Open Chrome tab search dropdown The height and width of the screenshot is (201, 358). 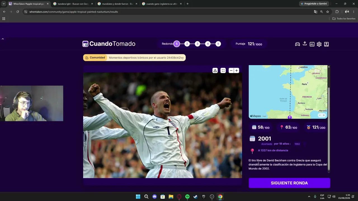4,4
